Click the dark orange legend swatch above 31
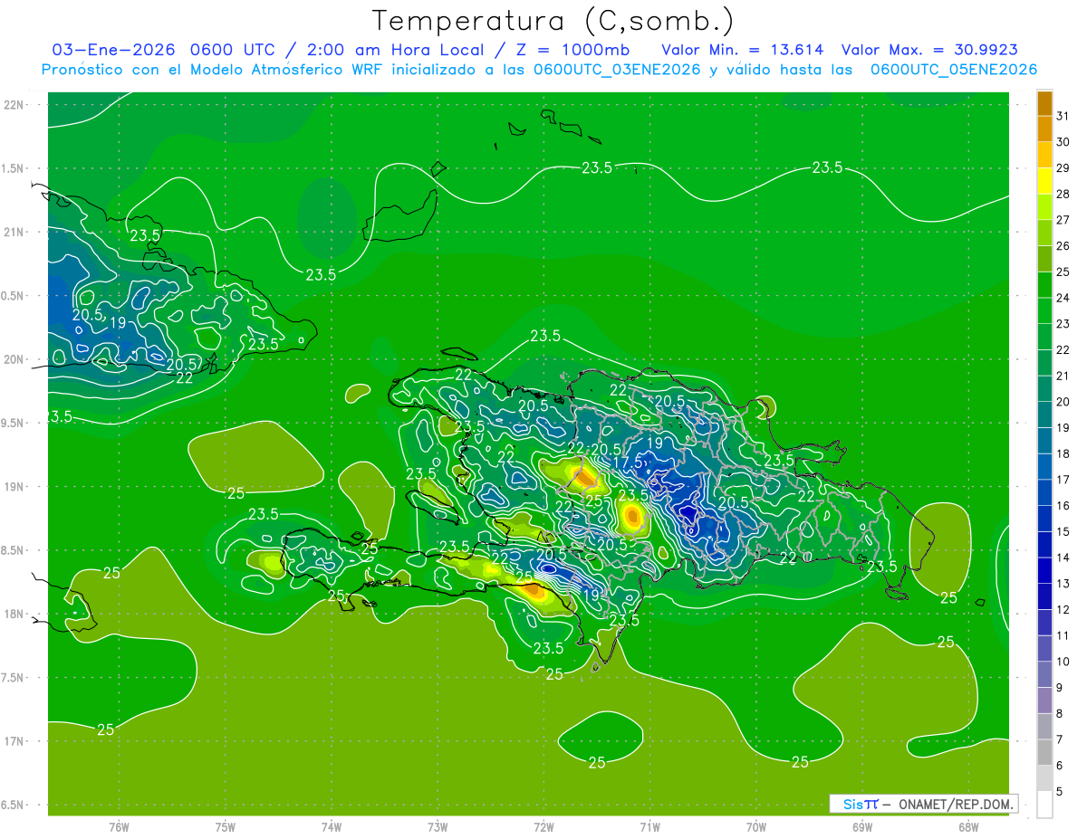 1044,103
